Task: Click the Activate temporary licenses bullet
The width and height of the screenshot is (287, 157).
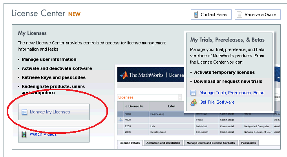Action: pos(225,72)
